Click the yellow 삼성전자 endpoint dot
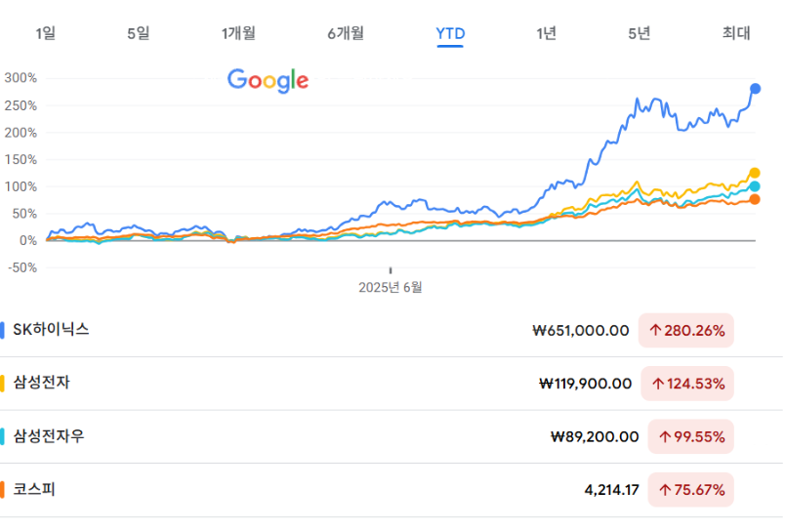The height and width of the screenshot is (530, 785). point(754,173)
